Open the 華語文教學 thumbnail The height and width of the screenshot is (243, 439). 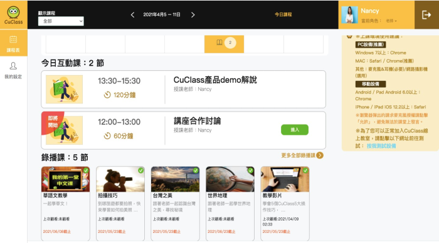65,179
